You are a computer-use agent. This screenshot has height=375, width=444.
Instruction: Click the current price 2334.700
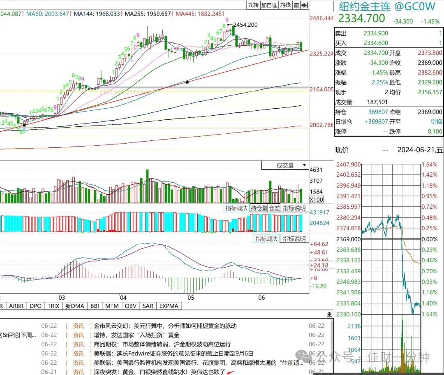coord(362,19)
